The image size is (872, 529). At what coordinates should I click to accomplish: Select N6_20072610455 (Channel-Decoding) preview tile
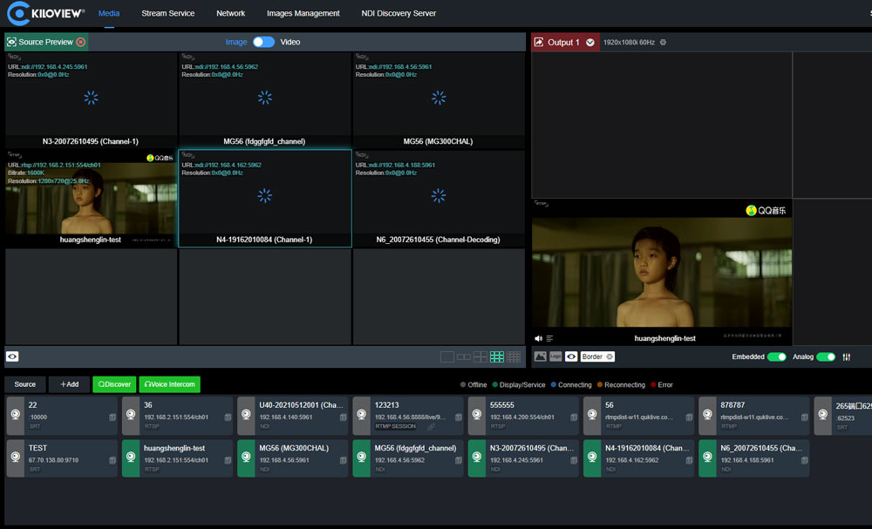tap(439, 198)
